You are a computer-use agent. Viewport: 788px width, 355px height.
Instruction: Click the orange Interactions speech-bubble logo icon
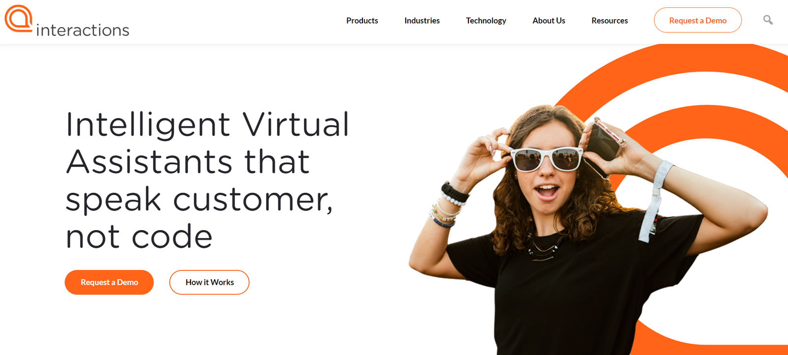(x=19, y=19)
